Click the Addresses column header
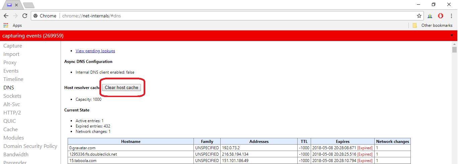This screenshot has width=458, height=164. [259, 142]
